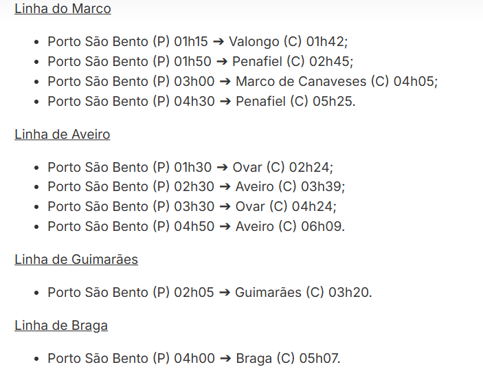
Task: Click the arrow after the 04h50 departure
Action: pos(225,227)
